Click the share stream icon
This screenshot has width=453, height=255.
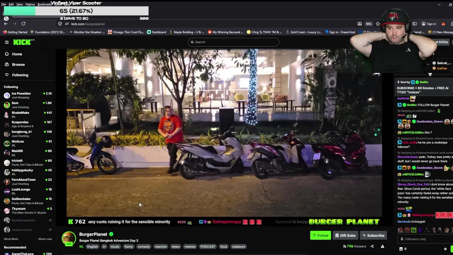coord(372,246)
